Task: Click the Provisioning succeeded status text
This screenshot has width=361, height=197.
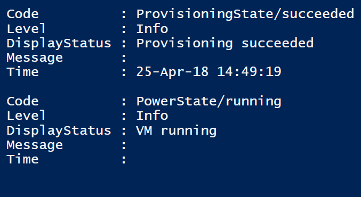Action: click(225, 44)
